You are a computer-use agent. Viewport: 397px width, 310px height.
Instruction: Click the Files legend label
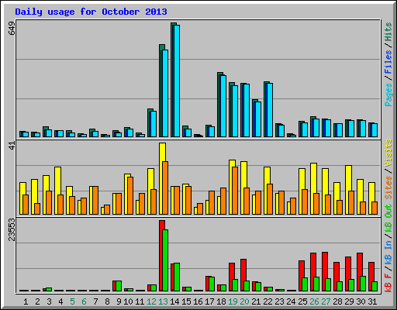(x=388, y=62)
